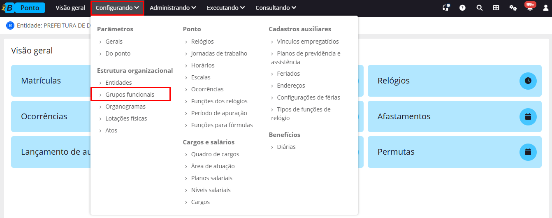
Task: Open the settings gears icon
Action: 513,8
